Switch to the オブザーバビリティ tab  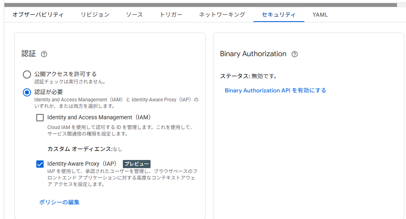click(x=38, y=15)
